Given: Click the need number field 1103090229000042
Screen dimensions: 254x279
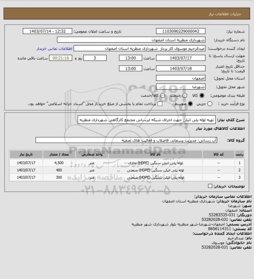Looking at the screenshot, I should tap(181, 31).
